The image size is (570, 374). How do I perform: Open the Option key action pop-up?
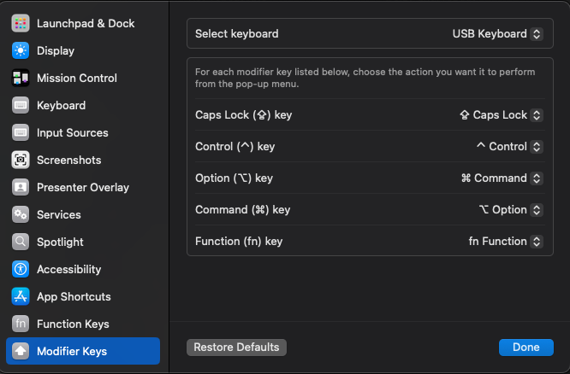click(501, 178)
